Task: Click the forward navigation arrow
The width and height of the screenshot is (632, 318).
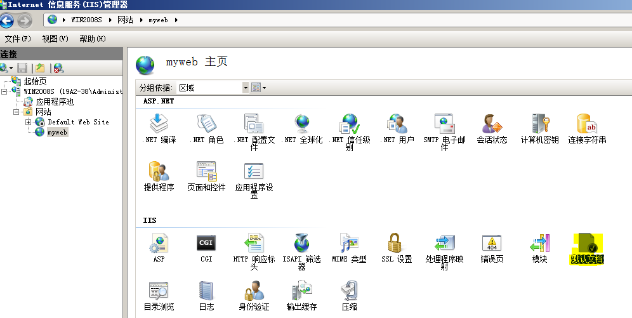Action: pyautogui.click(x=25, y=20)
